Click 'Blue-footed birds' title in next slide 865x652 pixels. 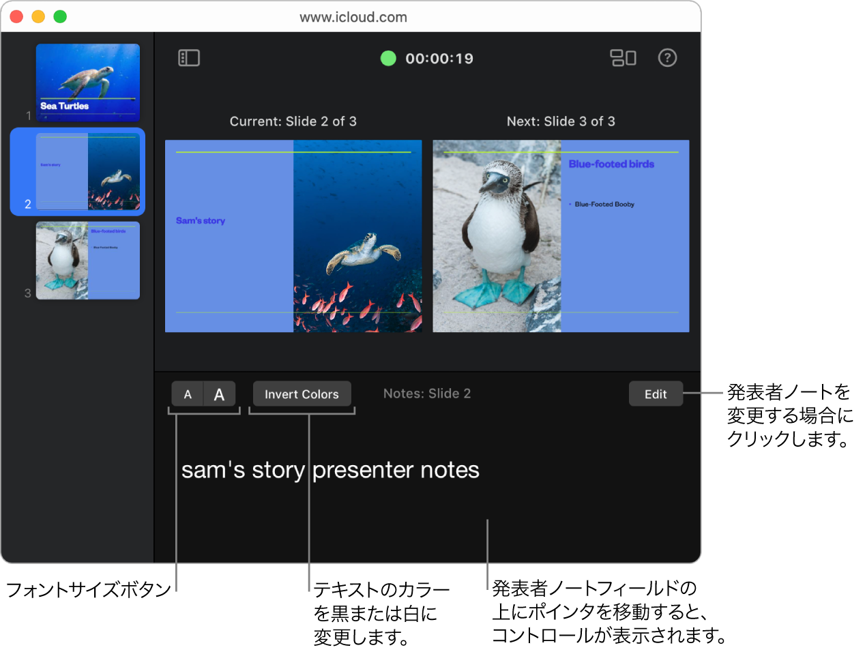(x=611, y=164)
